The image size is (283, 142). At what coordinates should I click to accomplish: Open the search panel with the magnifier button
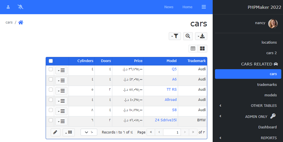pyautogui.click(x=187, y=36)
